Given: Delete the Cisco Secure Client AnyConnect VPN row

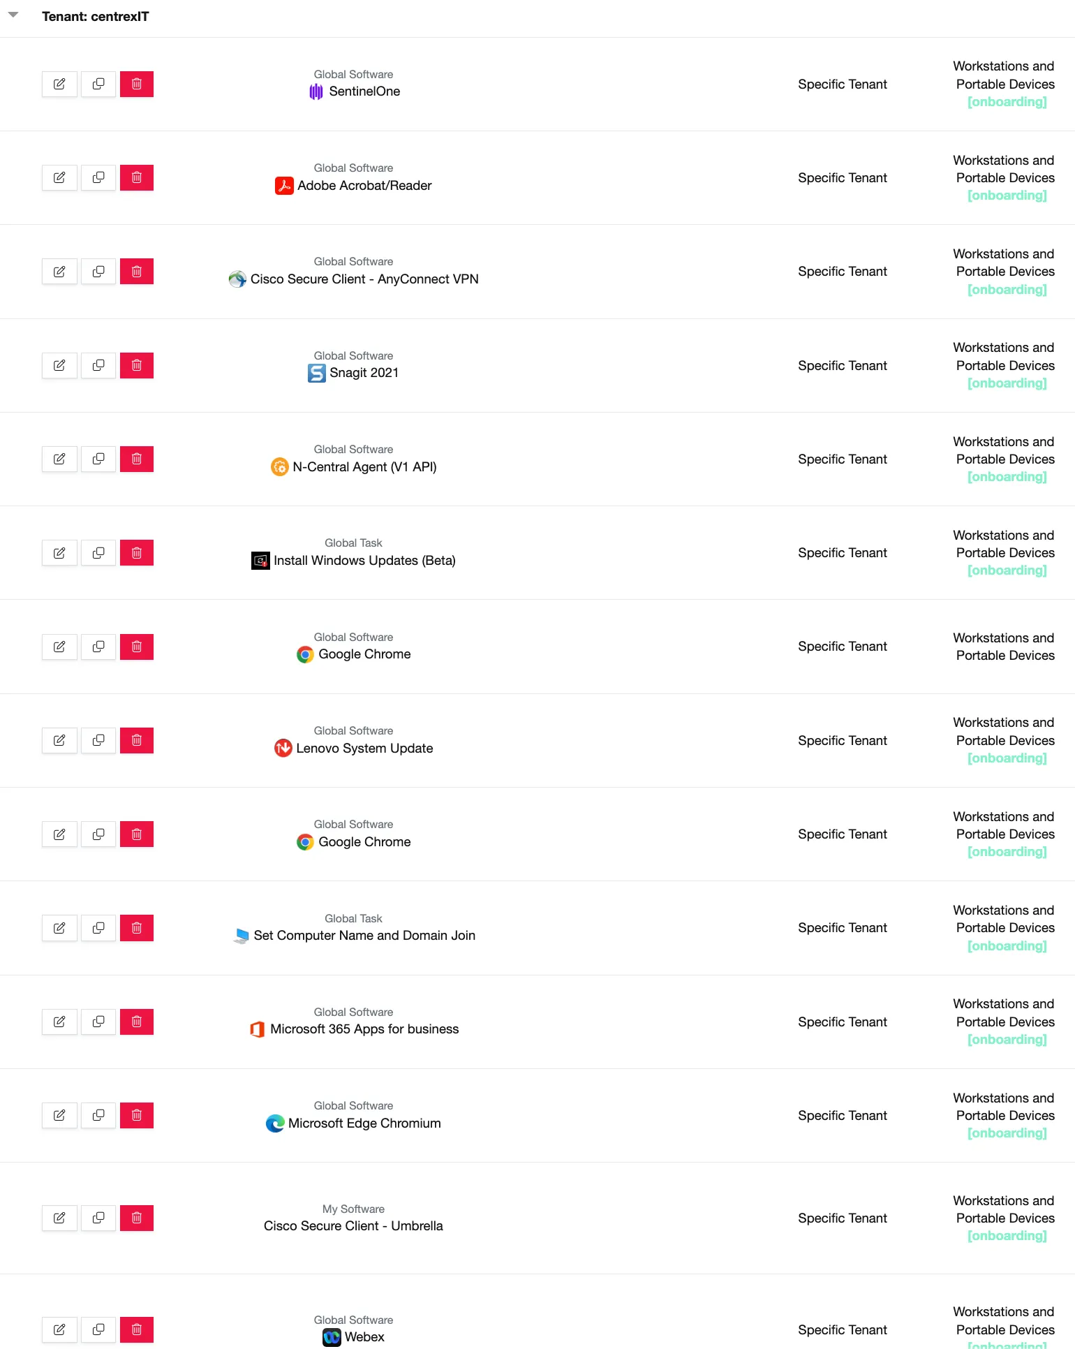Looking at the screenshot, I should 137,271.
